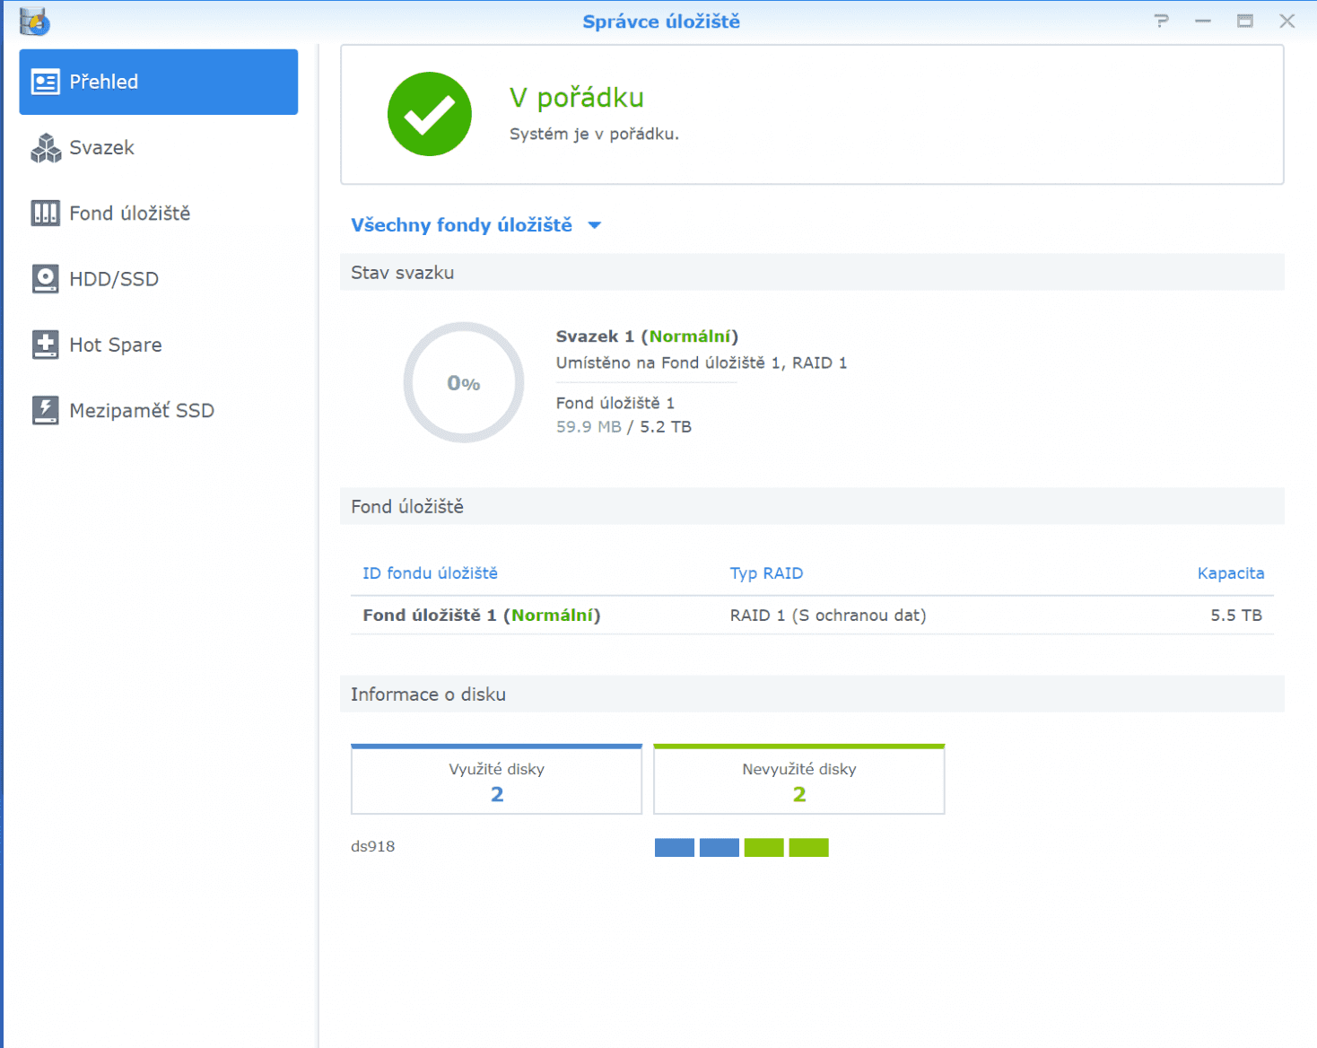Click the Mezipaměť SSD lightning icon
Screen dimensions: 1317x1048
[x=45, y=410]
